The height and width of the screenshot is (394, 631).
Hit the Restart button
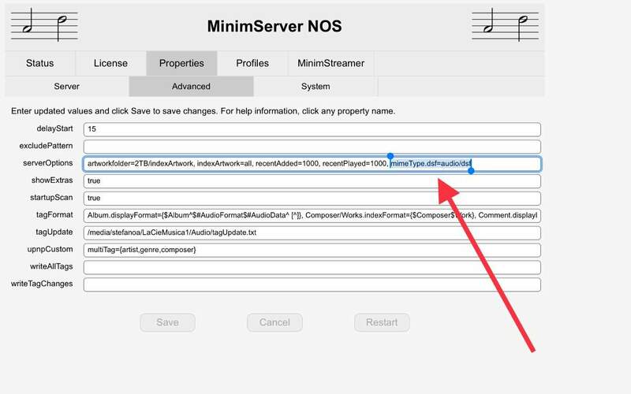[x=382, y=322]
